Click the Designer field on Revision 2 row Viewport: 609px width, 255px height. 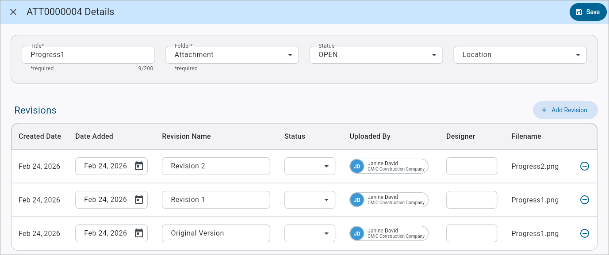[471, 166]
